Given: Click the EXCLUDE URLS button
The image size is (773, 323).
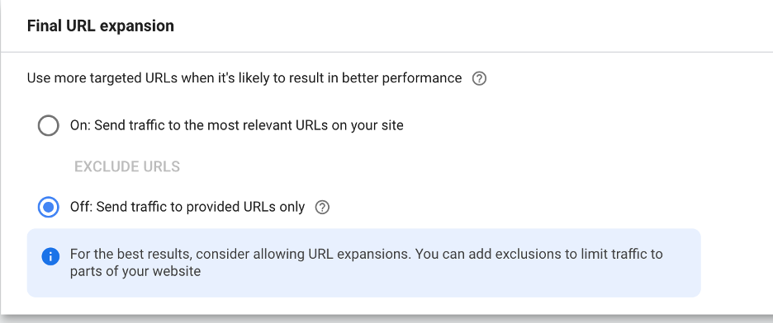Looking at the screenshot, I should 127,166.
